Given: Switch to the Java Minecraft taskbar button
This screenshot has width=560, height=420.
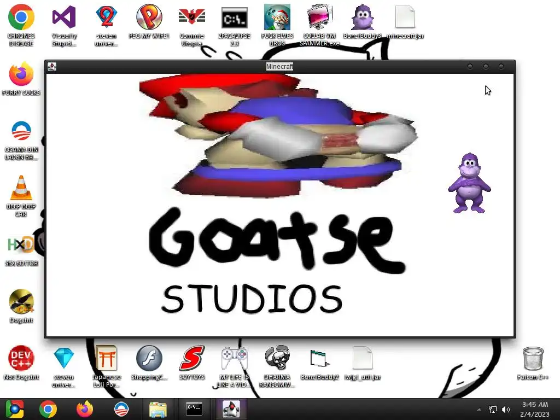Looking at the screenshot, I should coord(231,409).
